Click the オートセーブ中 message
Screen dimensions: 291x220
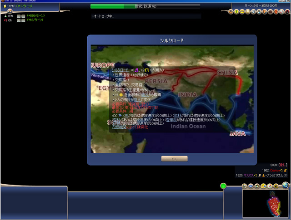click(103, 16)
